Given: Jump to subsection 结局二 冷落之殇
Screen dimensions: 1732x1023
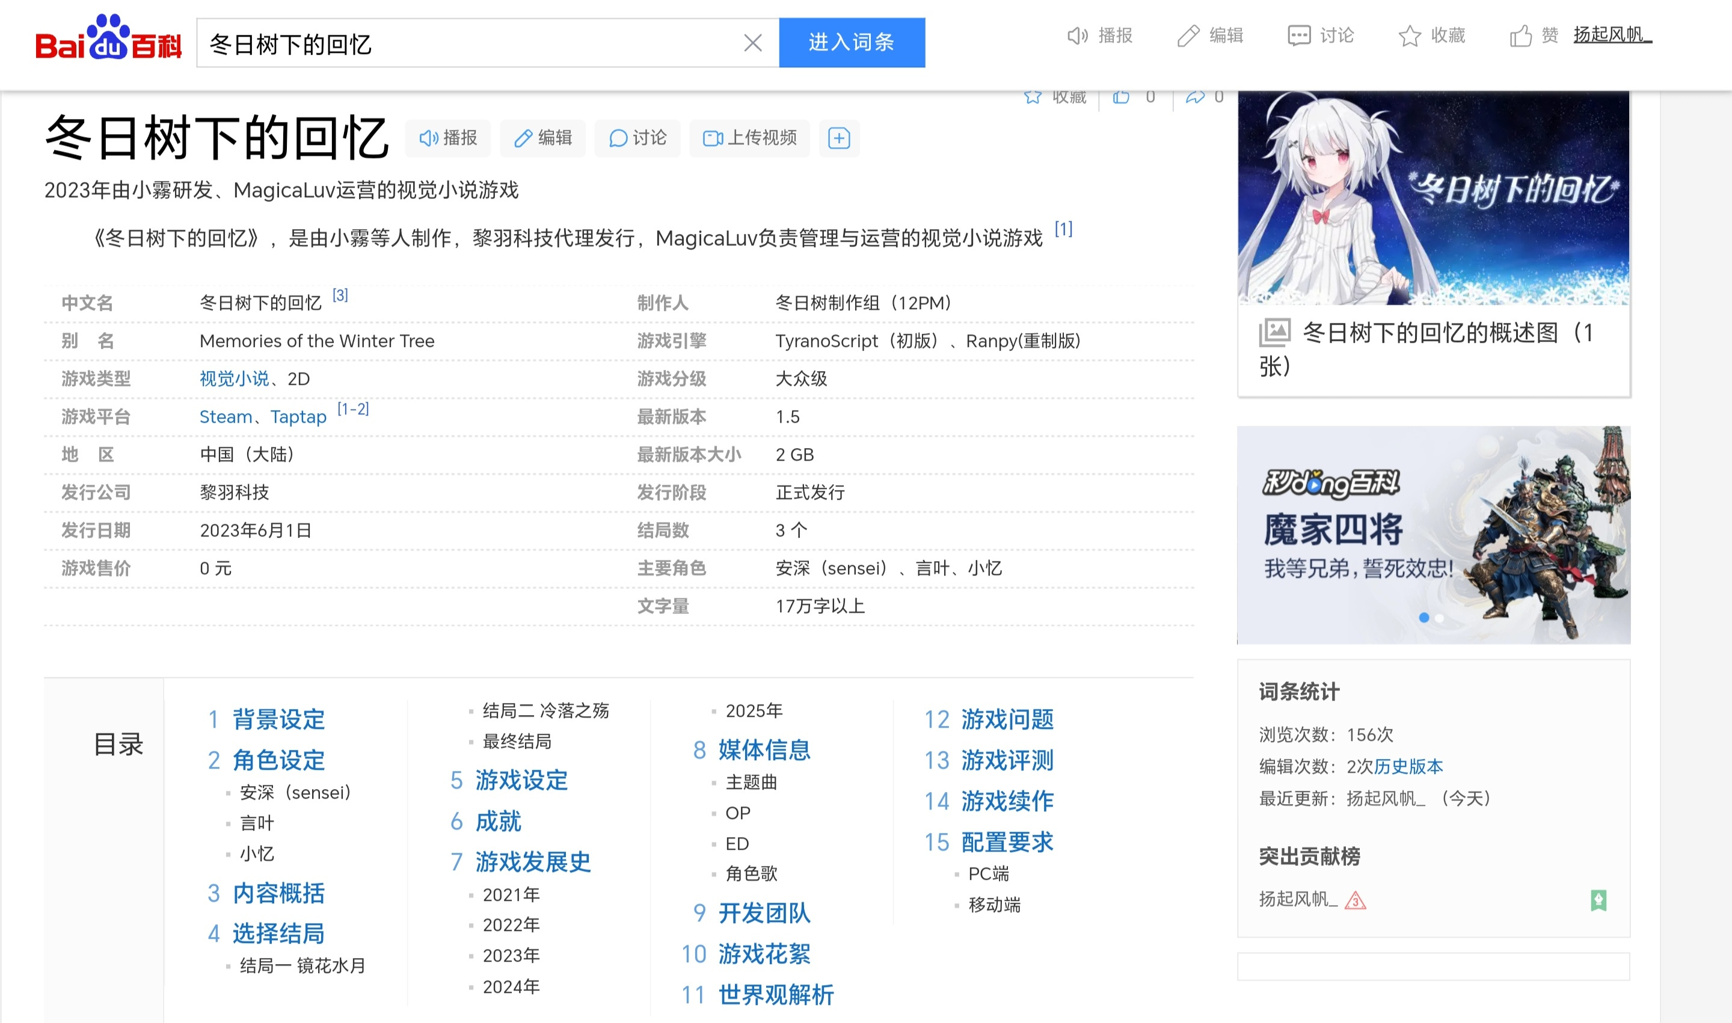Looking at the screenshot, I should [546, 711].
